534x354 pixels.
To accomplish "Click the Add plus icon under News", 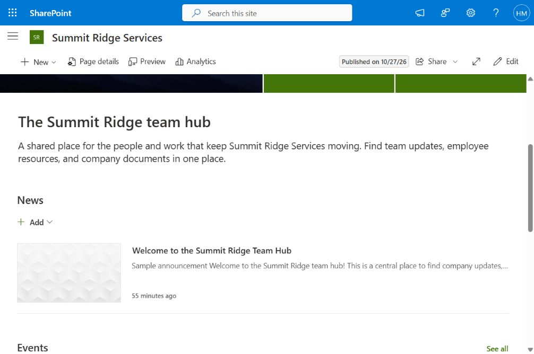I will (21, 222).
